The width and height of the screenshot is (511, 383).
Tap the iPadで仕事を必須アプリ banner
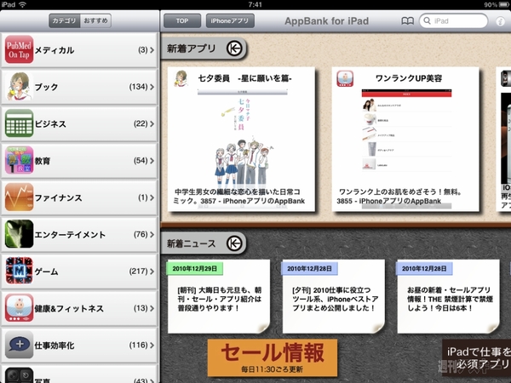[476, 358]
